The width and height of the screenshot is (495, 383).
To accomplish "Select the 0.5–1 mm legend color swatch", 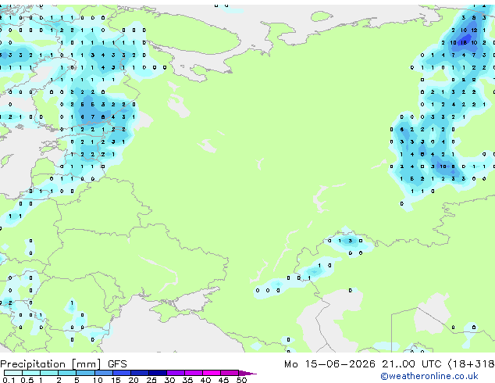I will click(31, 373).
